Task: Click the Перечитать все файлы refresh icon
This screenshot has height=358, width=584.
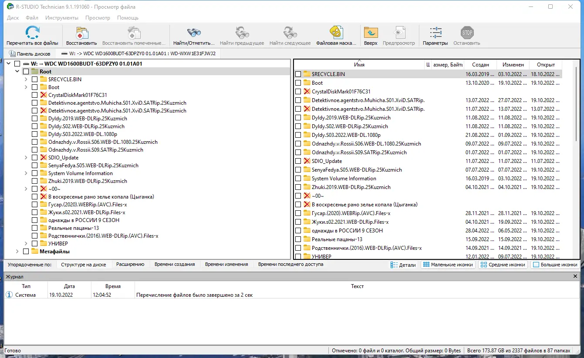Action: [x=33, y=33]
